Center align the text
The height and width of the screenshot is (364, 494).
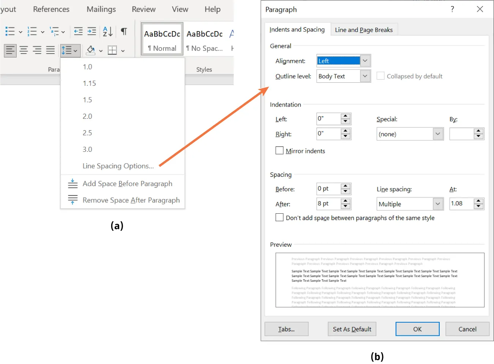[x=24, y=50]
